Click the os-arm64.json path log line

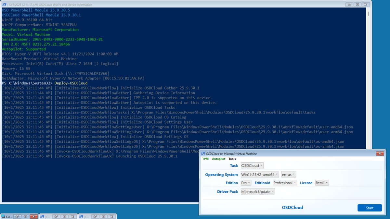(173, 147)
